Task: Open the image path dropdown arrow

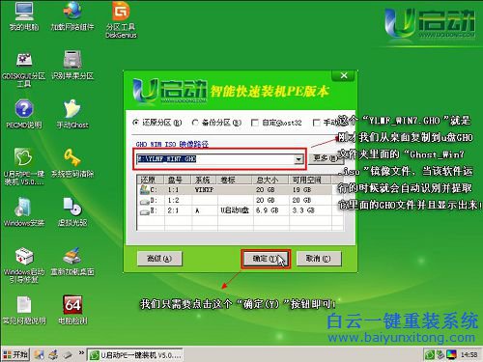Action: [298, 159]
